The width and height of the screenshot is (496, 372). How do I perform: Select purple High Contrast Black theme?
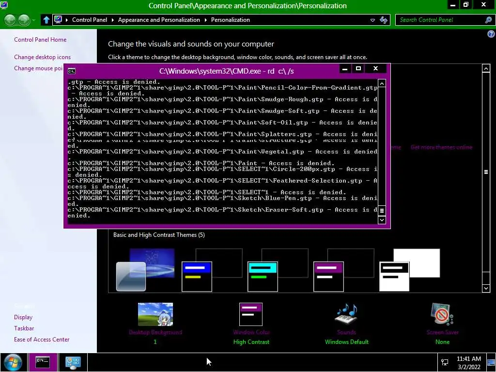(x=343, y=270)
